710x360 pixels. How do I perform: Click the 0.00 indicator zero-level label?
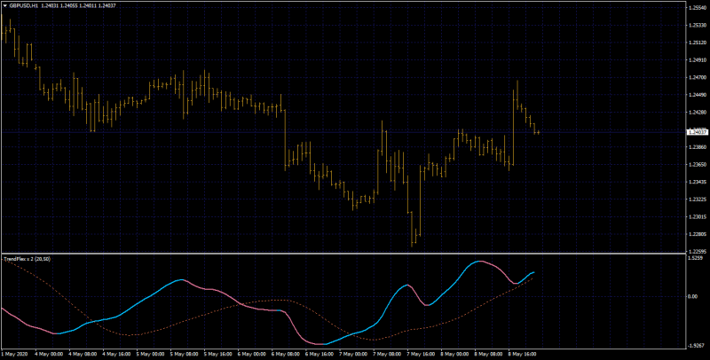pyautogui.click(x=693, y=296)
